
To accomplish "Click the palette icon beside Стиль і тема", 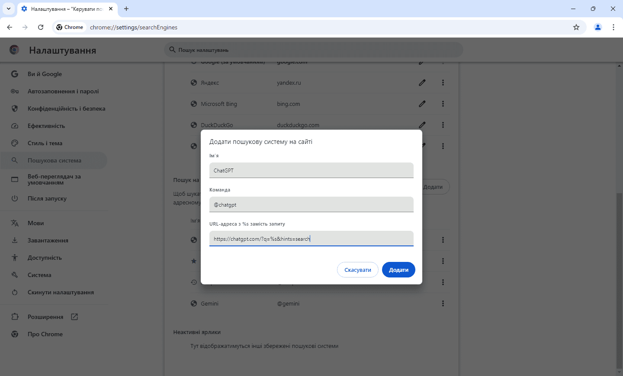I will [15, 143].
